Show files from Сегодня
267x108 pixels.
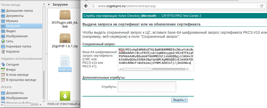click(x=12, y=64)
